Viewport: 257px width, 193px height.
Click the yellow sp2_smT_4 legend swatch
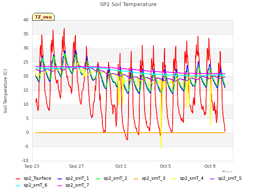(x=174, y=179)
